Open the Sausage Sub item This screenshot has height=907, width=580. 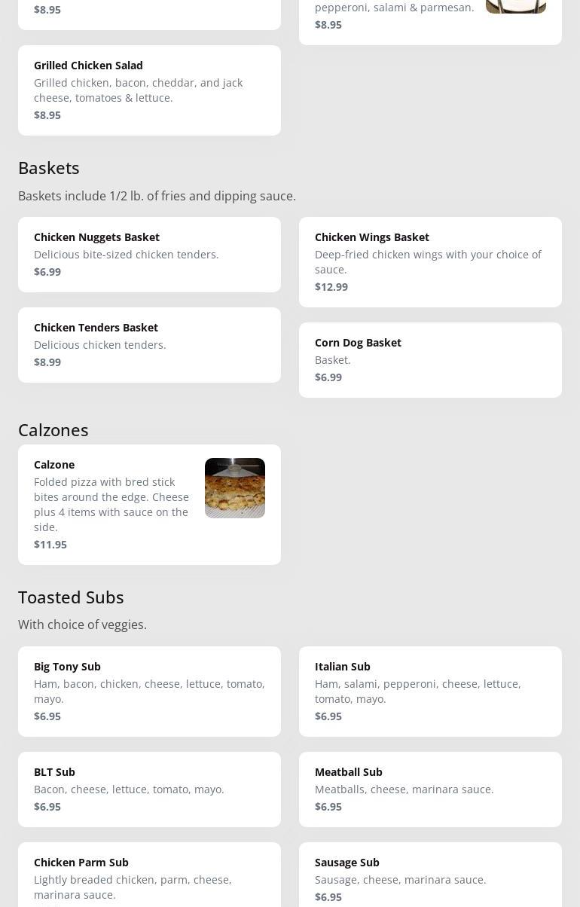coord(430,877)
